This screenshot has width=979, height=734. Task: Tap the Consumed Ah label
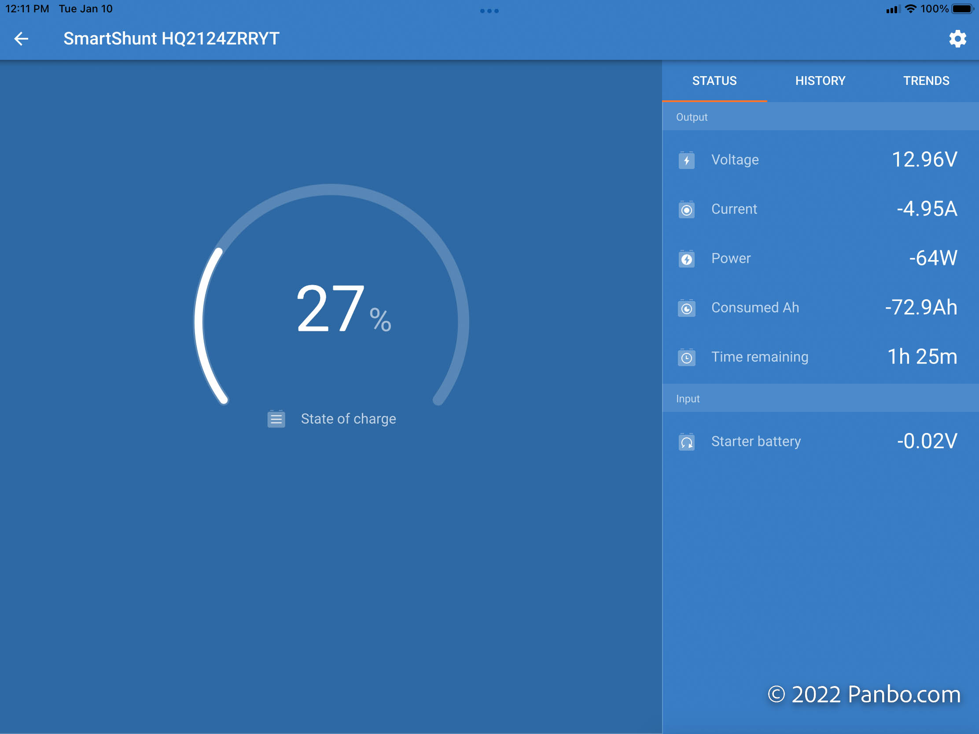pyautogui.click(x=755, y=308)
